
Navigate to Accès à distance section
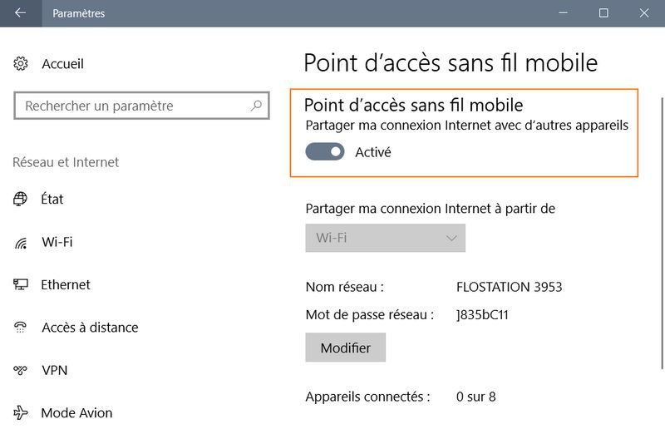(90, 328)
